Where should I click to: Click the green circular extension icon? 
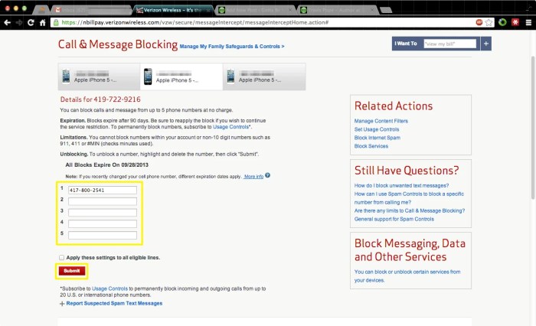pyautogui.click(x=502, y=22)
